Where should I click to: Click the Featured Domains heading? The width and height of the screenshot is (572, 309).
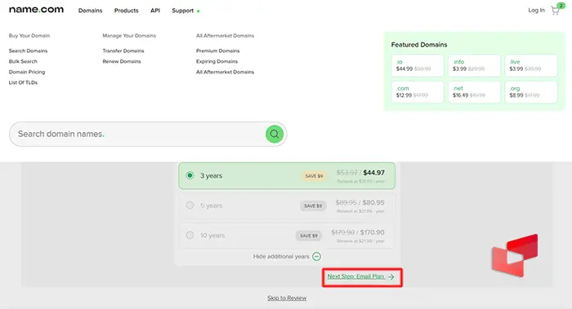[419, 45]
